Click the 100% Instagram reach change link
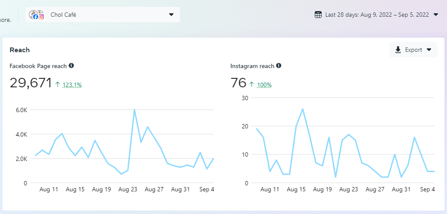447x214 pixels. [x=264, y=85]
